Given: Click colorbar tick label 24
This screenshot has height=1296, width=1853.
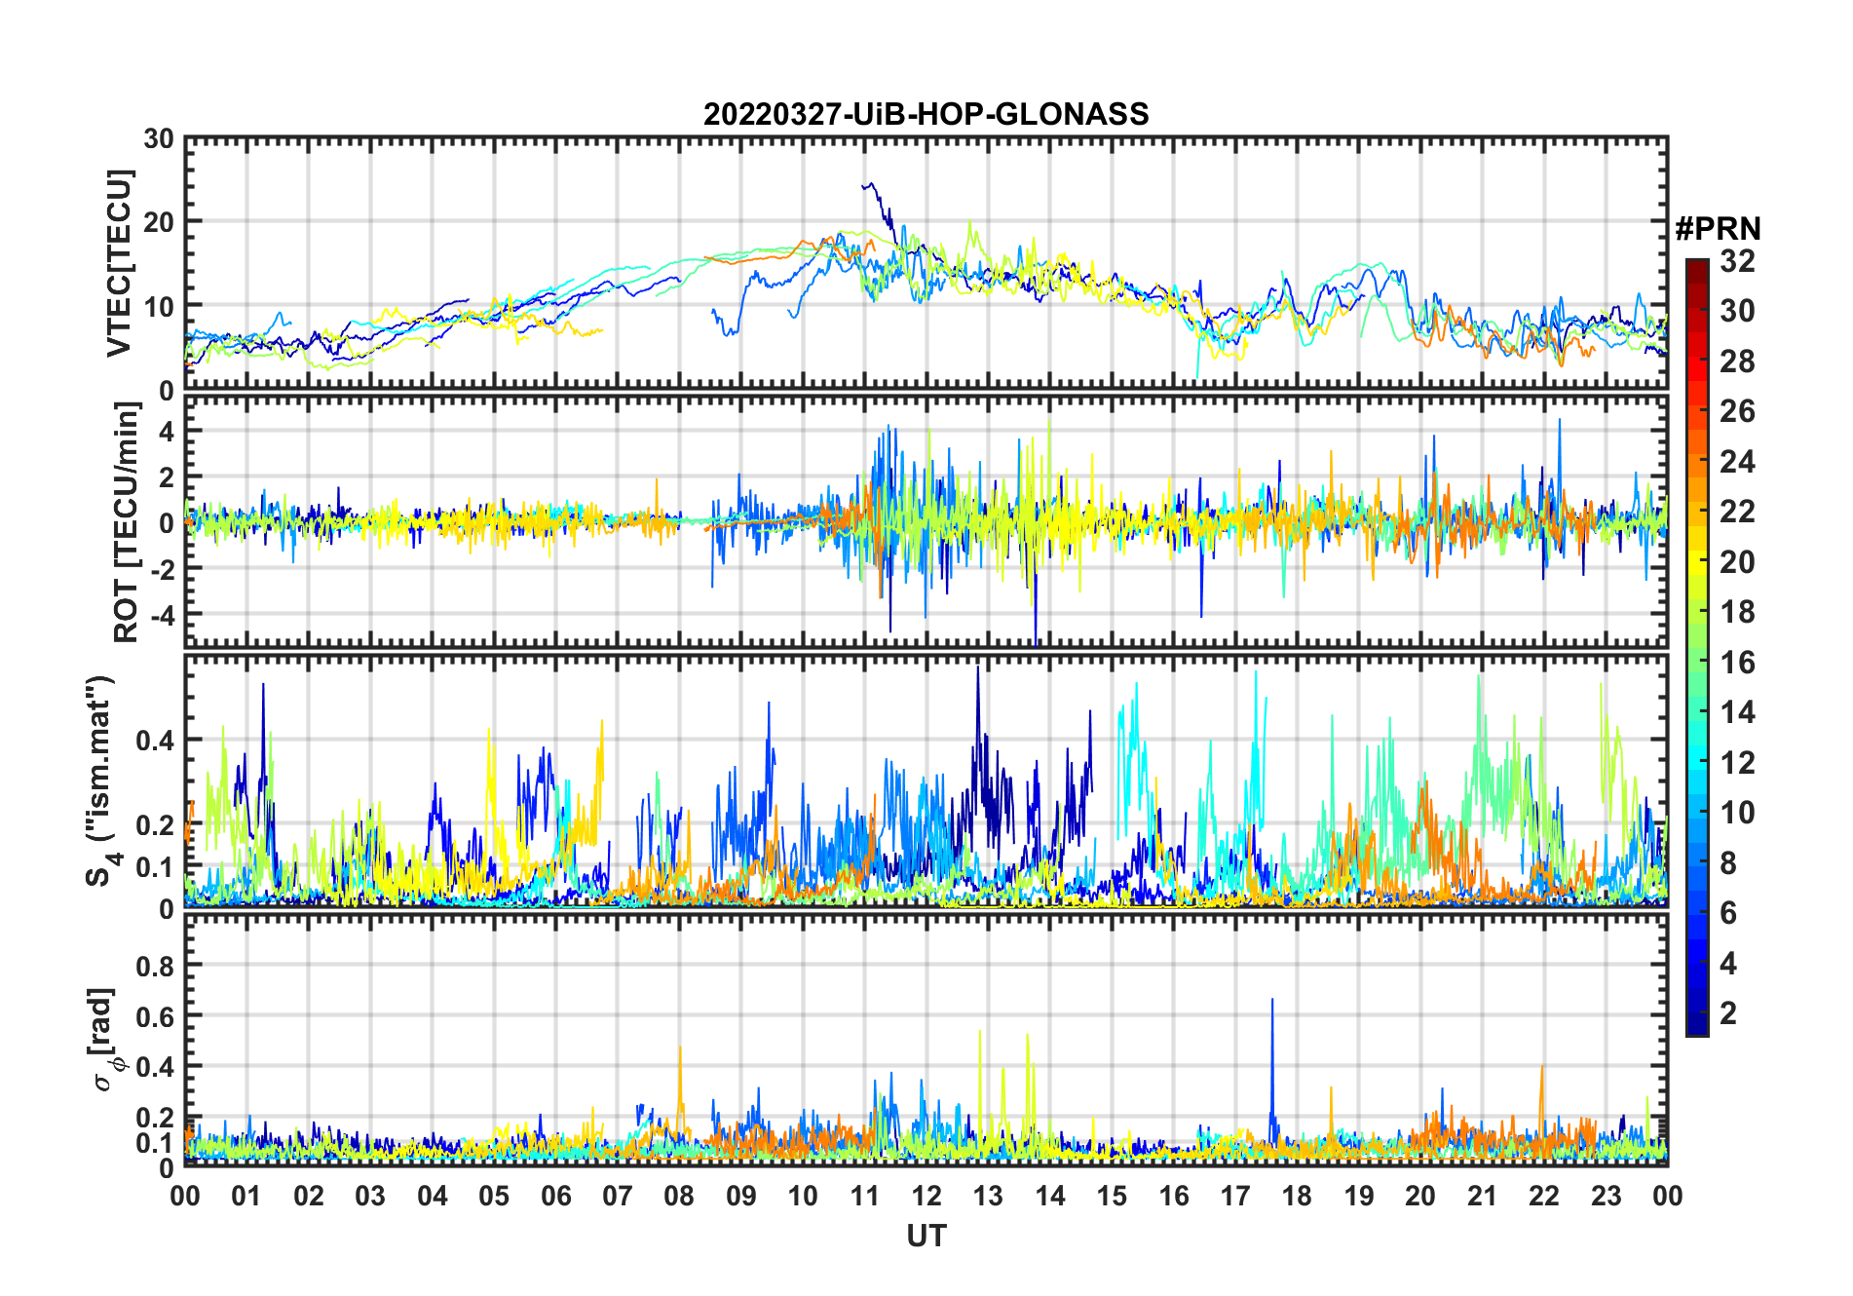Looking at the screenshot, I should [1737, 462].
